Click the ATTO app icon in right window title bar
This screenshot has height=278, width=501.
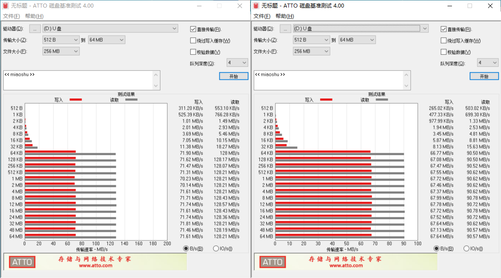256,6
